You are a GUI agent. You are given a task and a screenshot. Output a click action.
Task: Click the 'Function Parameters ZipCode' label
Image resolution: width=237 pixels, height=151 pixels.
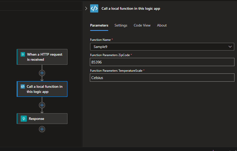pos(110,55)
